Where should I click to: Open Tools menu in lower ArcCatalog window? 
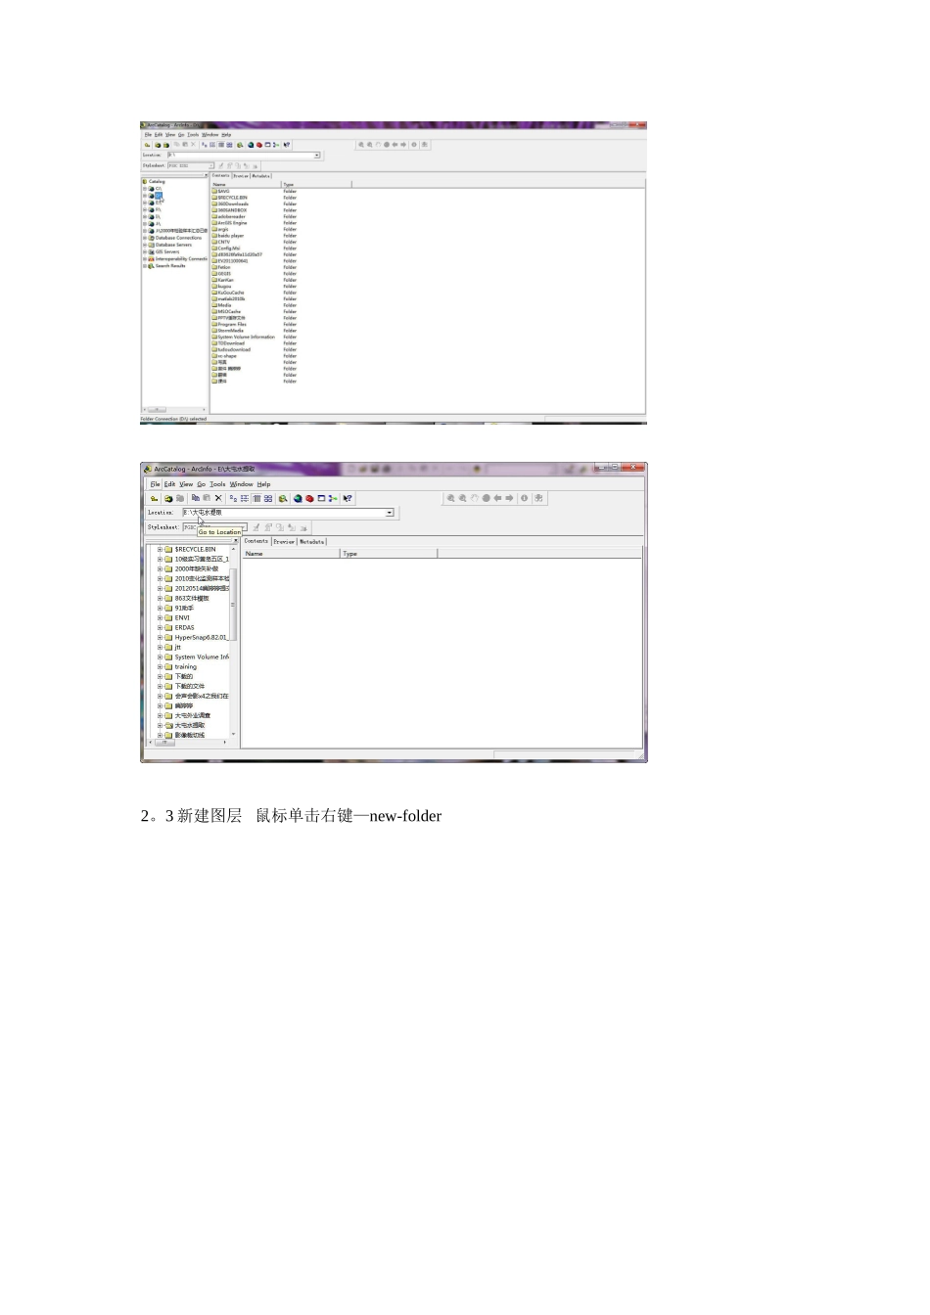coord(217,484)
